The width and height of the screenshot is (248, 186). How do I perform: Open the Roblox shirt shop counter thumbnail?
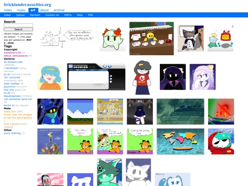click(152, 39)
